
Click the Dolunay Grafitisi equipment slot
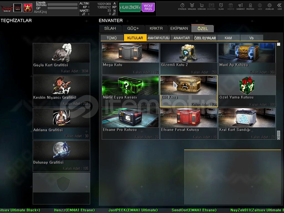pos(61,156)
